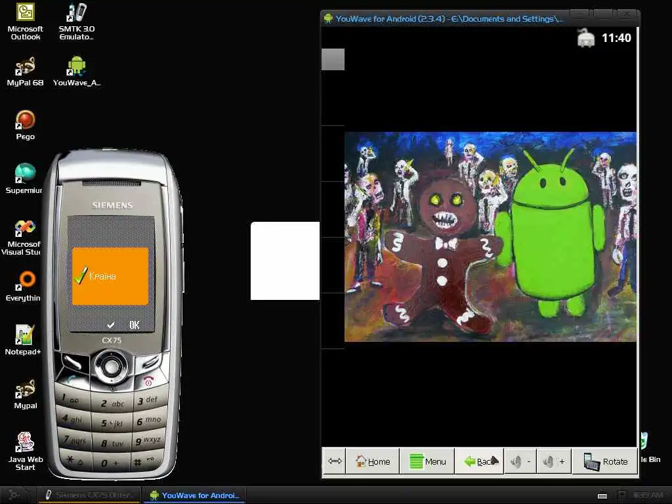Image resolution: width=672 pixels, height=504 pixels.
Task: Tap the 6 mno key on Siemens keypad
Action: (148, 421)
